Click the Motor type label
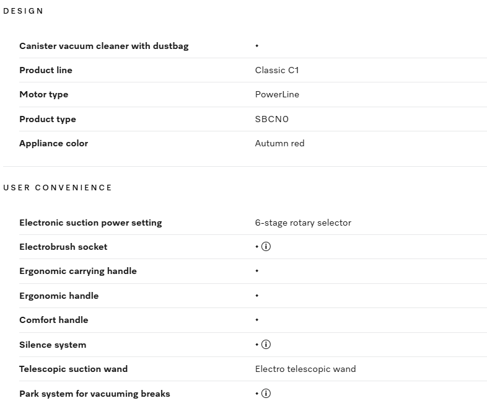Image resolution: width=487 pixels, height=411 pixels. click(x=44, y=94)
